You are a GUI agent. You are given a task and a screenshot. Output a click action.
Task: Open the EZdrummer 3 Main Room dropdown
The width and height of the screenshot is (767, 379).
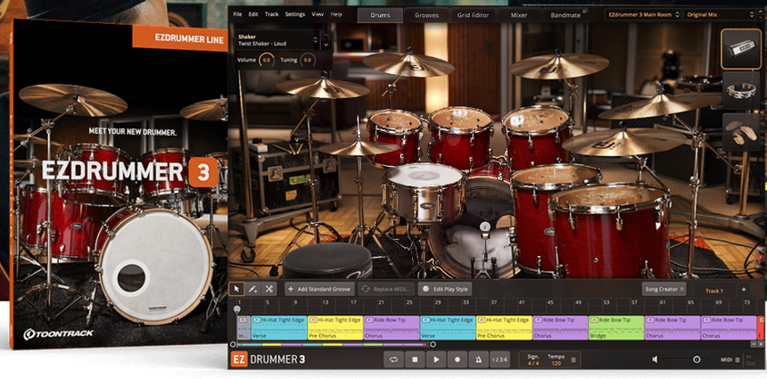(x=643, y=14)
